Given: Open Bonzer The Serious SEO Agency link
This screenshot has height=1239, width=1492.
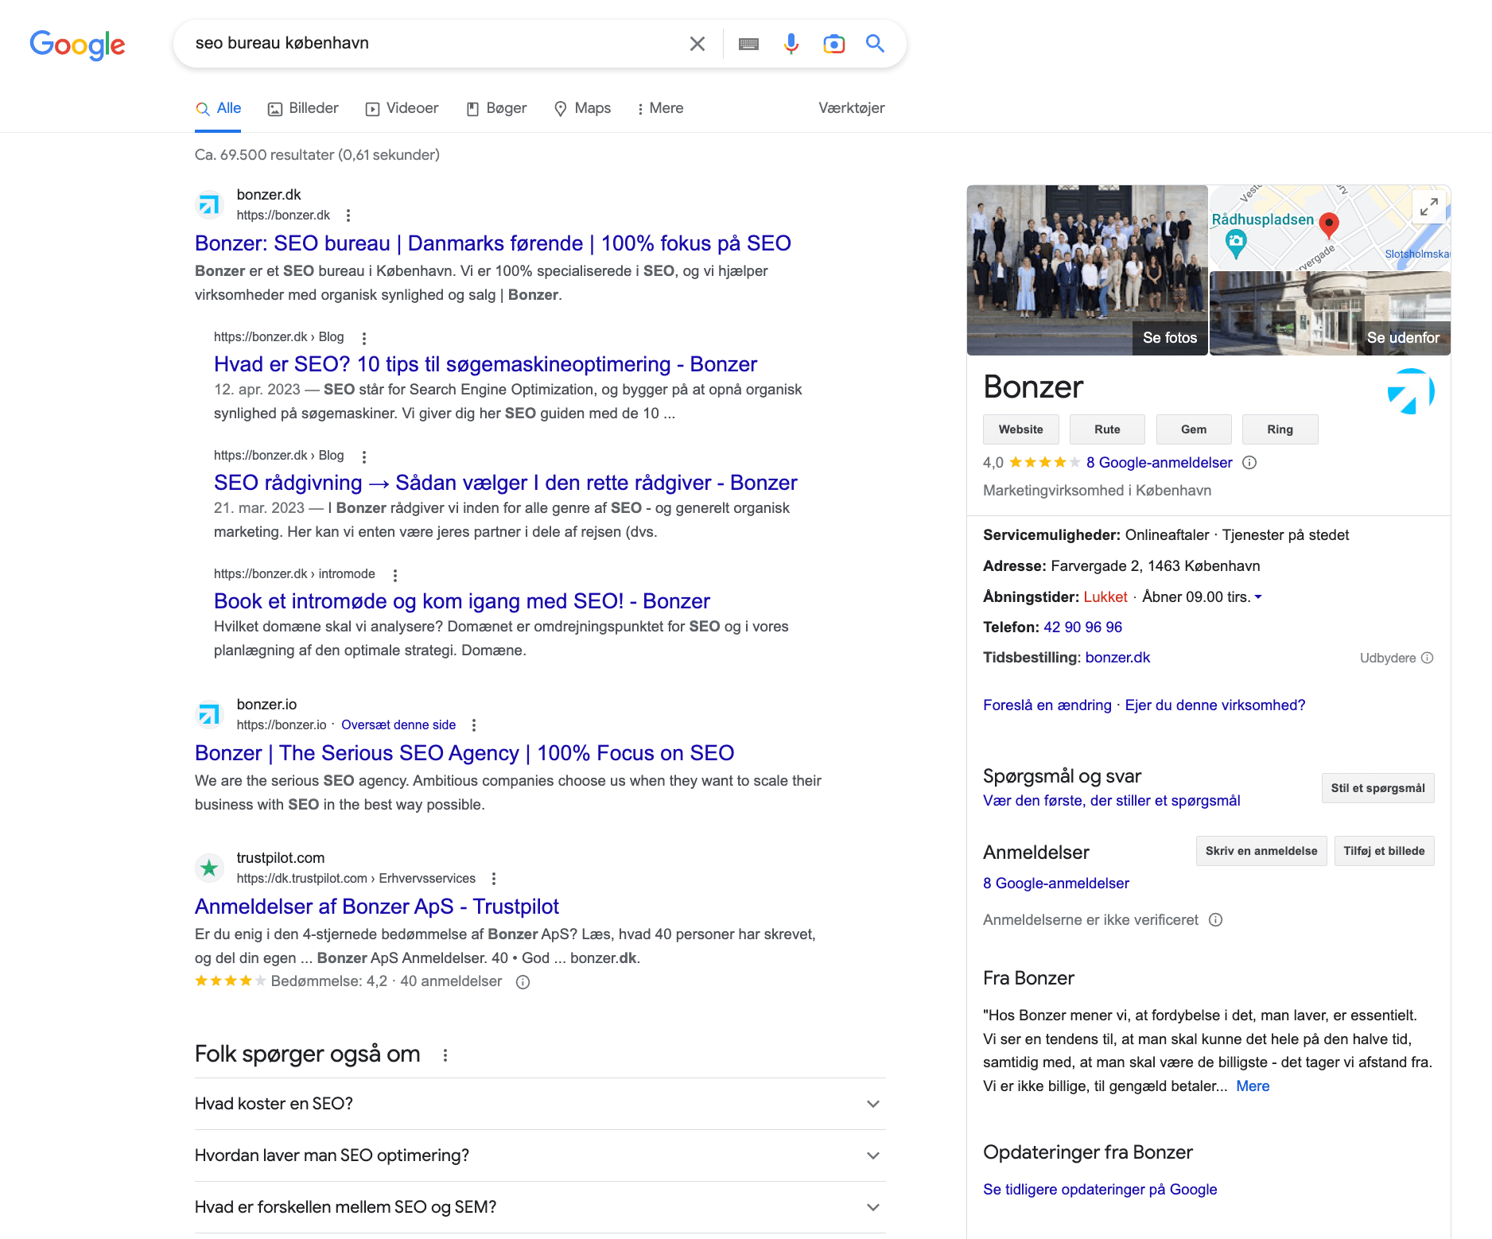Looking at the screenshot, I should point(464,753).
